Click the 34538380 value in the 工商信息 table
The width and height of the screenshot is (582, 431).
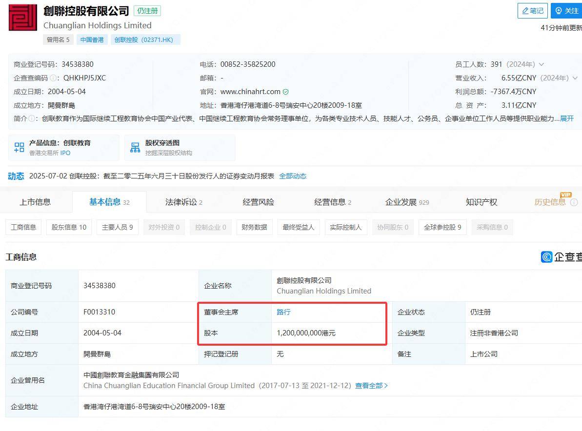click(x=100, y=286)
